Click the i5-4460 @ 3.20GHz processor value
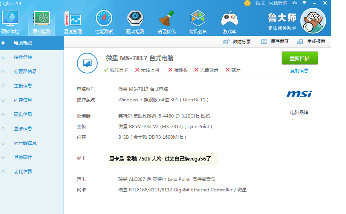 click(x=164, y=116)
